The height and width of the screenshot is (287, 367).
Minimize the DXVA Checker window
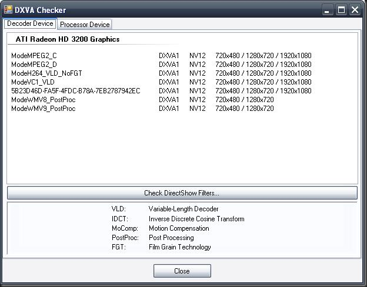(327, 10)
